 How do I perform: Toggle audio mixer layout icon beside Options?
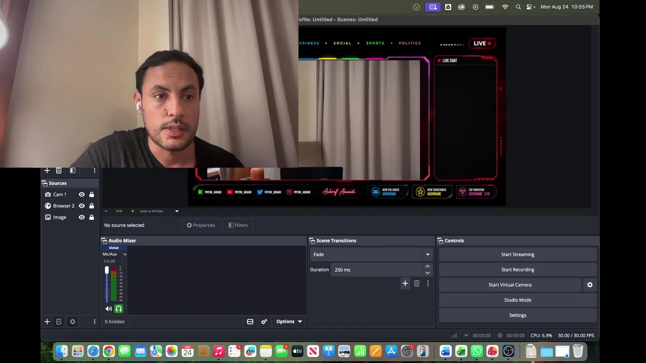[x=250, y=322]
